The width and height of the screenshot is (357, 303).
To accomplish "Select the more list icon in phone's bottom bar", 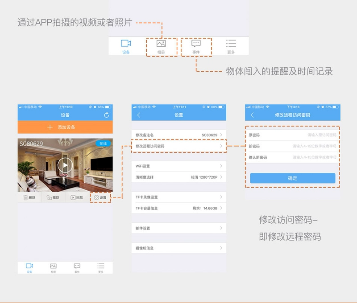I will pos(101,266).
